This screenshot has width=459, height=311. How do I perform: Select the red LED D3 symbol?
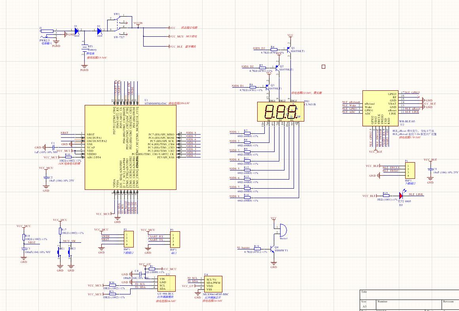pos(401,195)
